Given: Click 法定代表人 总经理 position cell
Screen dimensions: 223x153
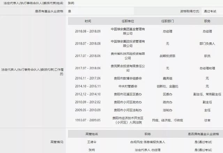Looking at the screenshot, I should pyautogui.click(x=148, y=150).
